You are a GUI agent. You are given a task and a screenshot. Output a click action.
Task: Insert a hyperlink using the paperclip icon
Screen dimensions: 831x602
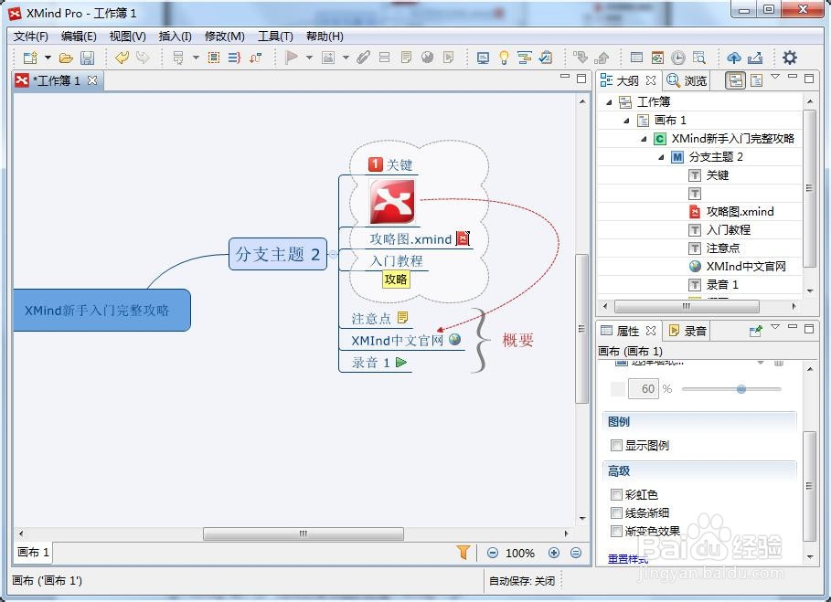click(363, 58)
